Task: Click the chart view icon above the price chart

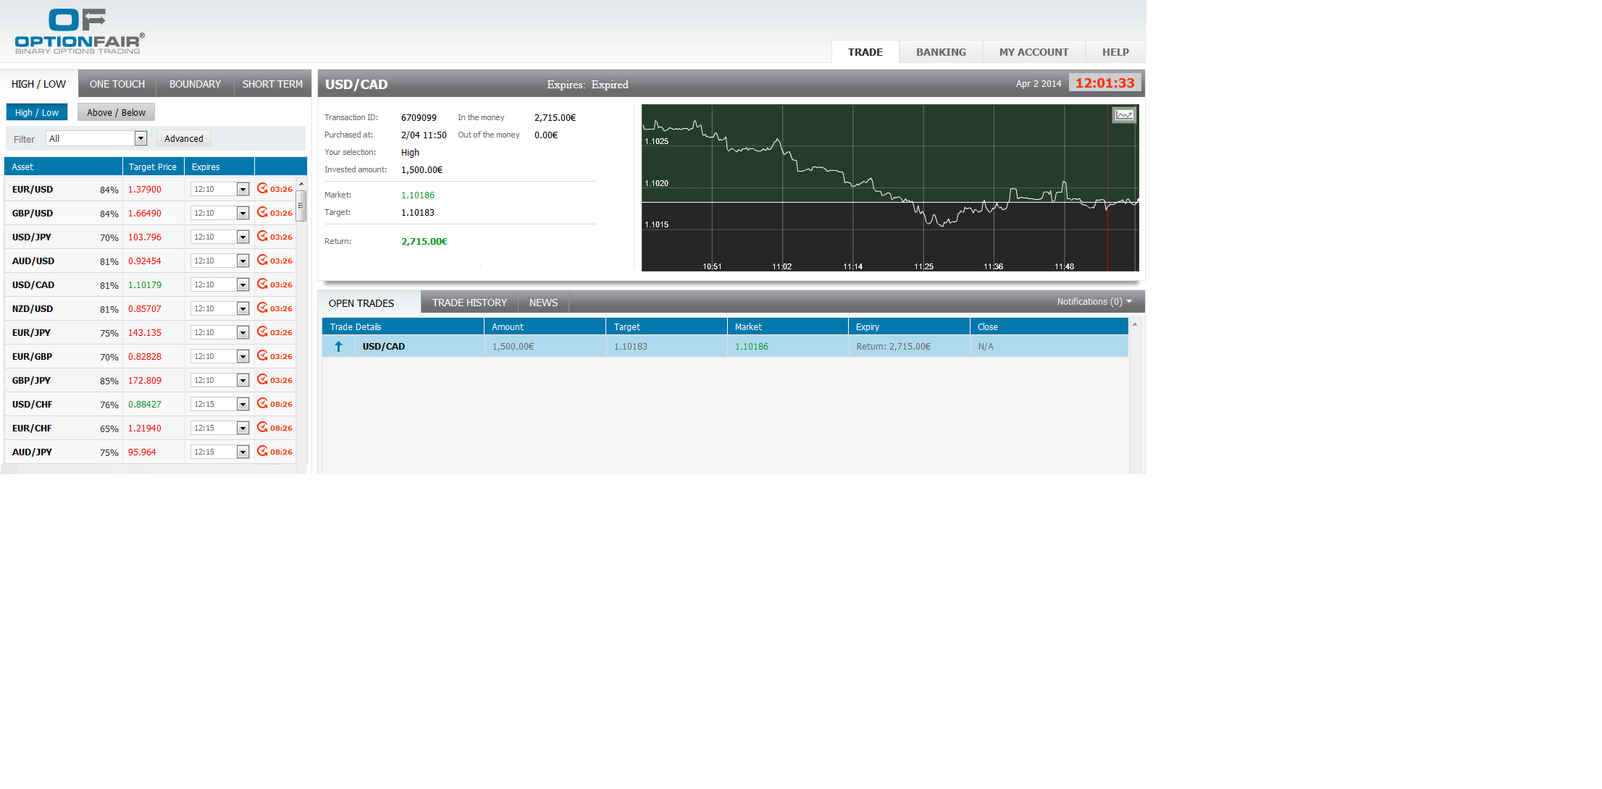Action: [x=1123, y=114]
